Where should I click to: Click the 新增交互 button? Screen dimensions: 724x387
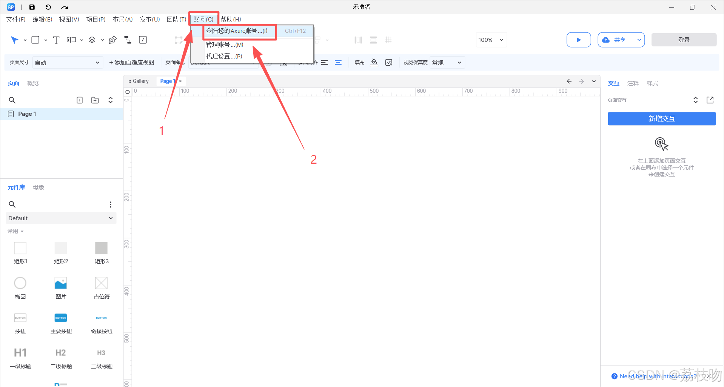(x=662, y=118)
